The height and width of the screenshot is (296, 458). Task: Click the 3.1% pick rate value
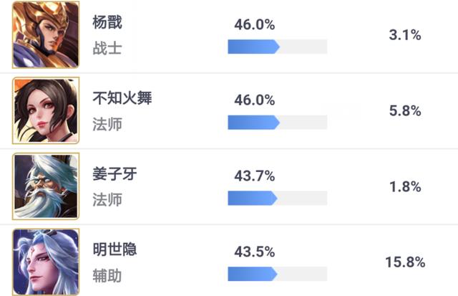click(x=405, y=35)
